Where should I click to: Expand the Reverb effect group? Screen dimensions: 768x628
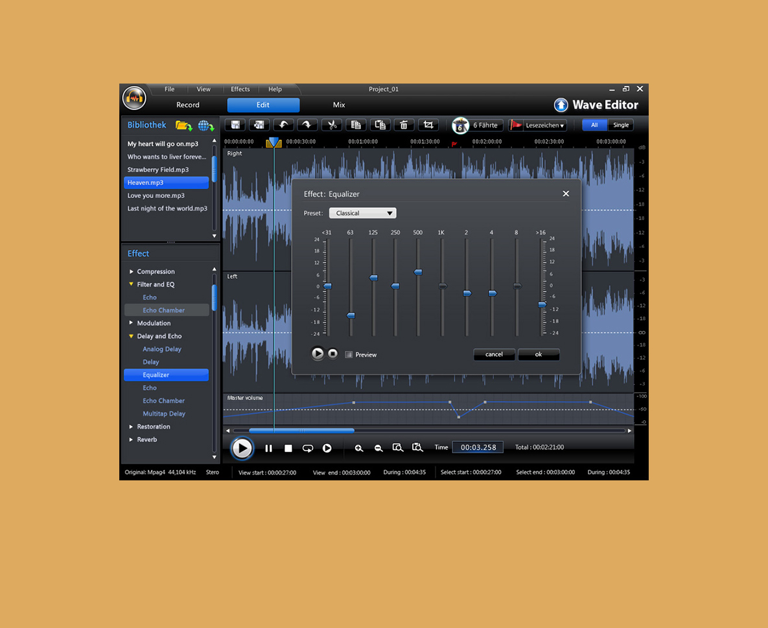tap(132, 439)
